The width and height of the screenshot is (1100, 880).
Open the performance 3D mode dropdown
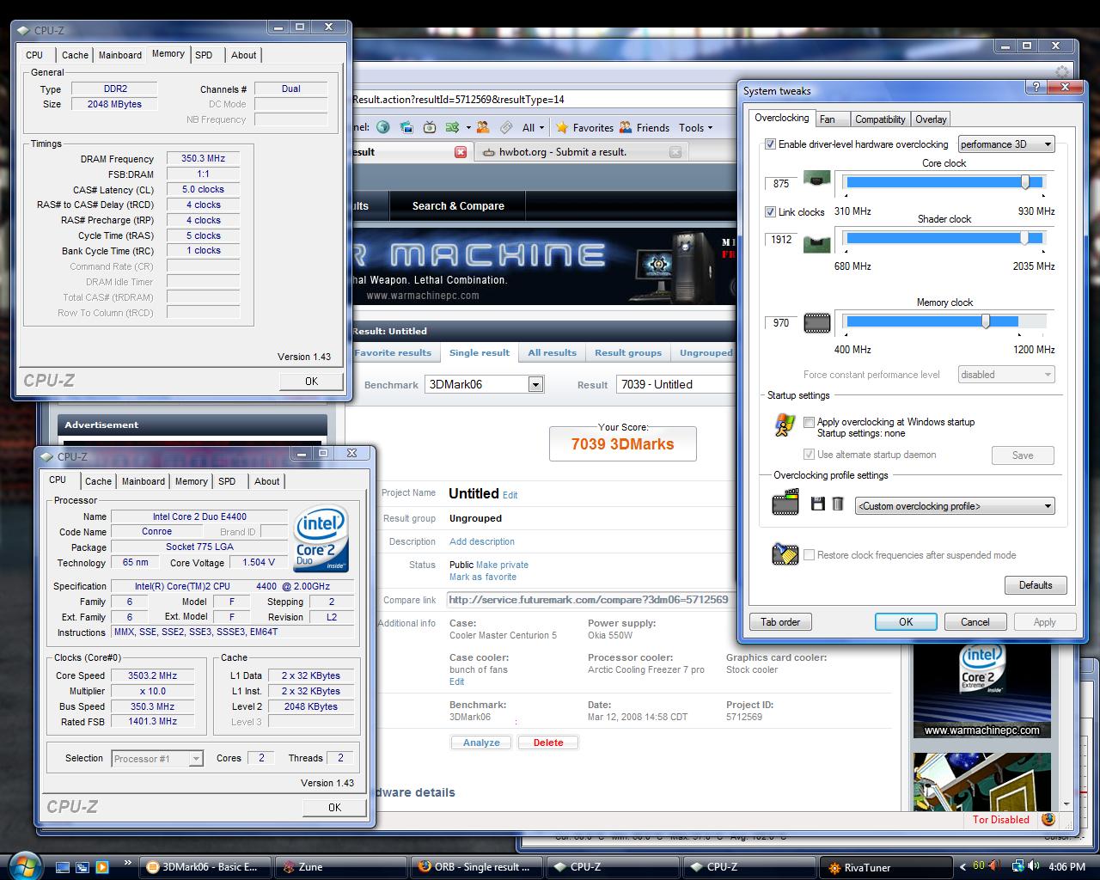click(1006, 144)
